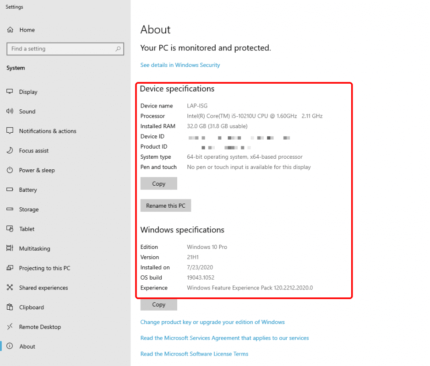Select Shared experiences in sidebar
Viewport: 430px width, 366px height.
click(43, 288)
